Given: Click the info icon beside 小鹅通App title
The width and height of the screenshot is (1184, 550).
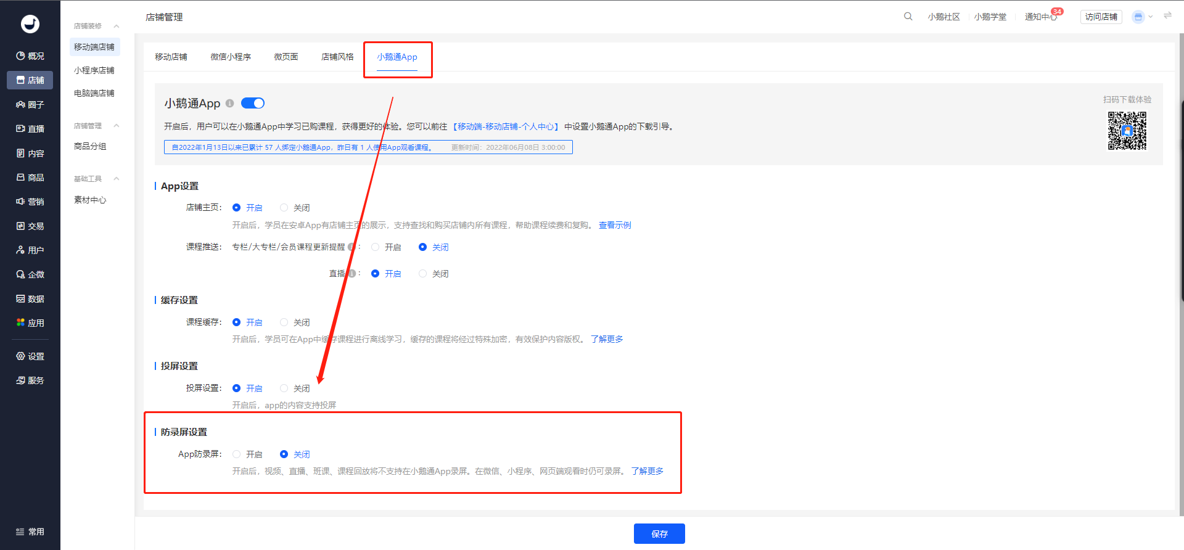Looking at the screenshot, I should pyautogui.click(x=229, y=104).
